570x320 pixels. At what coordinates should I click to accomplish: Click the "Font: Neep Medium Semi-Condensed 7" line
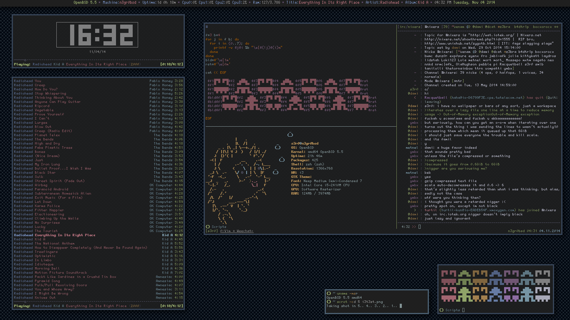327,181
